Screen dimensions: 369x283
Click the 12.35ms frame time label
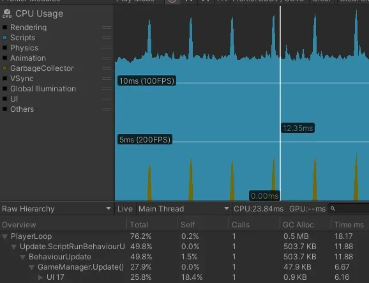(x=297, y=128)
